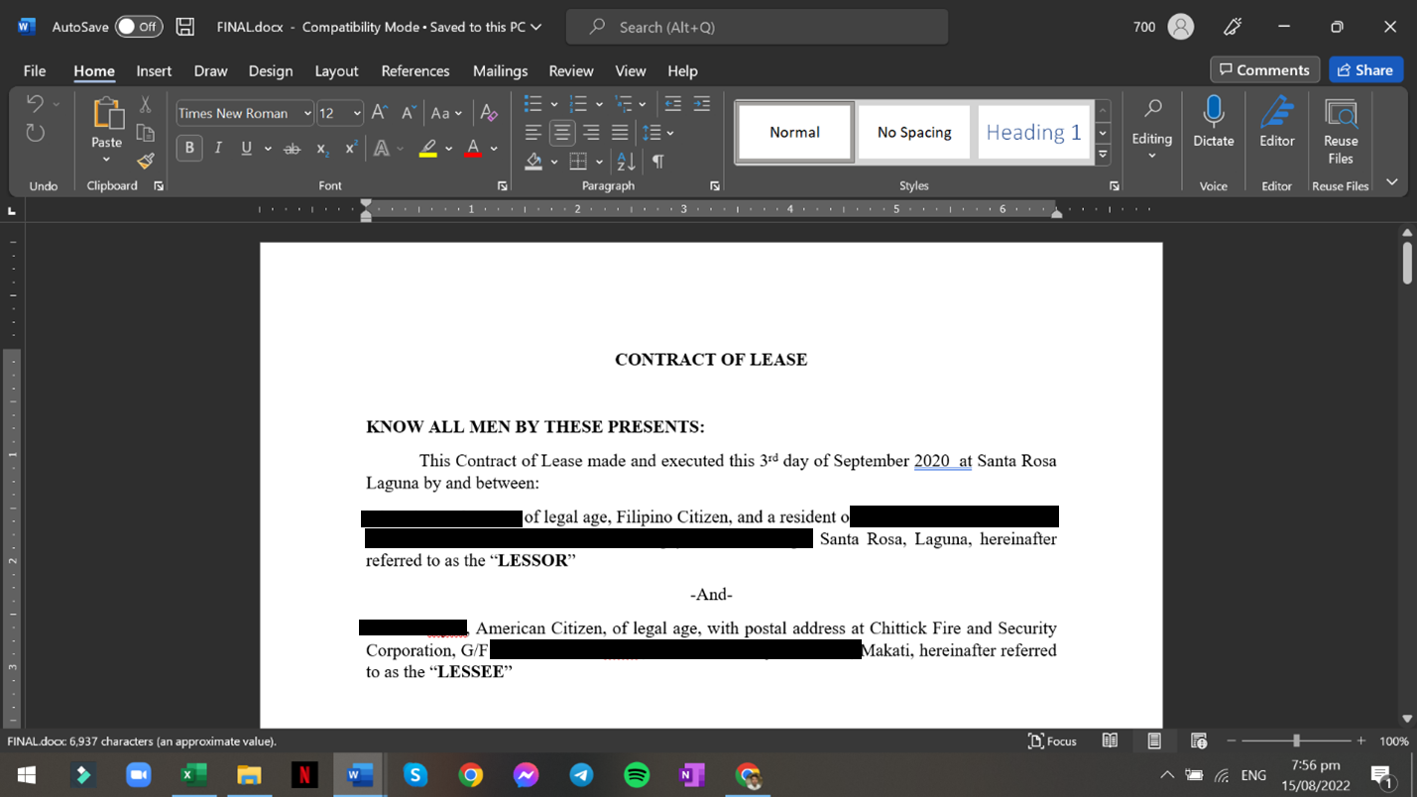The width and height of the screenshot is (1417, 797).
Task: Click the Undo arrow icon
Action: [x=35, y=104]
